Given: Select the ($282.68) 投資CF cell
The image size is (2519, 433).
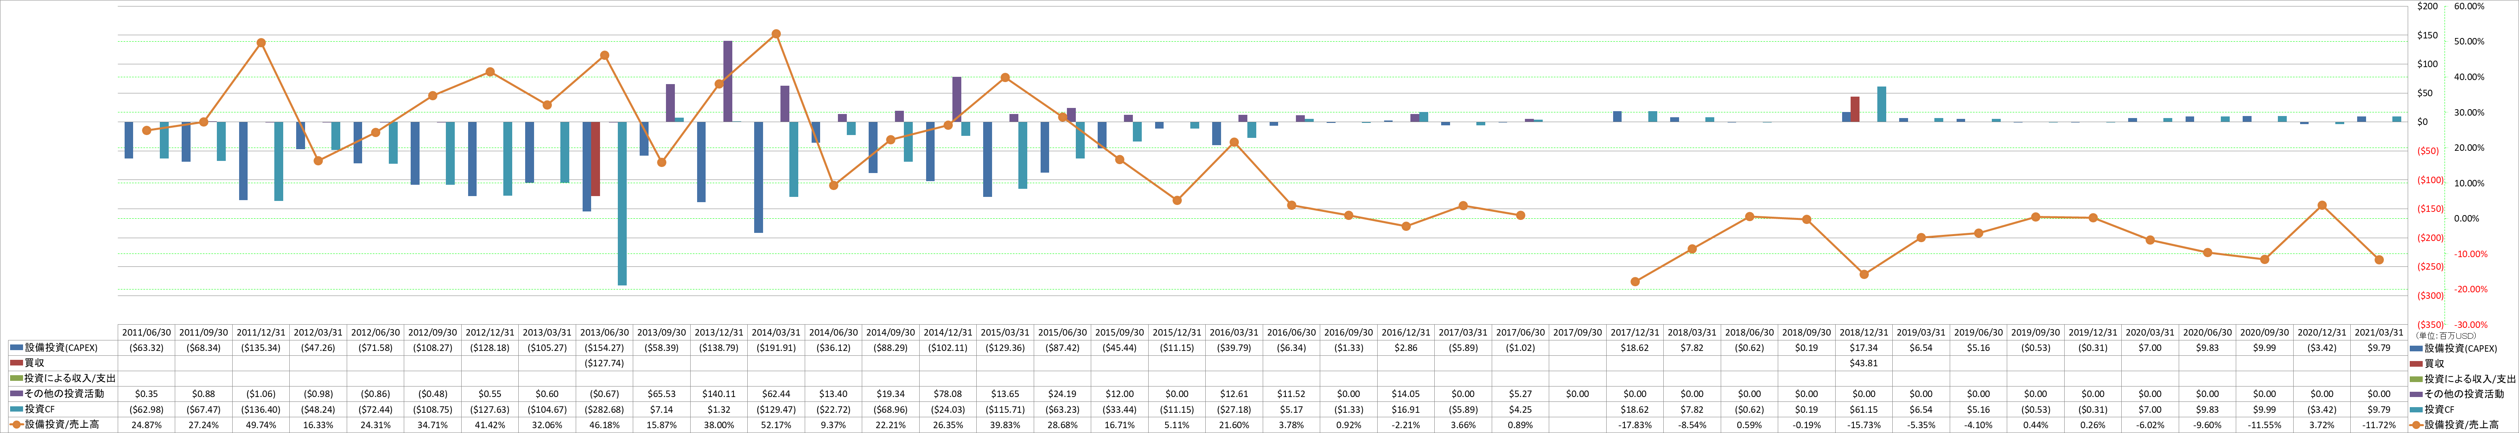Looking at the screenshot, I should [x=604, y=410].
